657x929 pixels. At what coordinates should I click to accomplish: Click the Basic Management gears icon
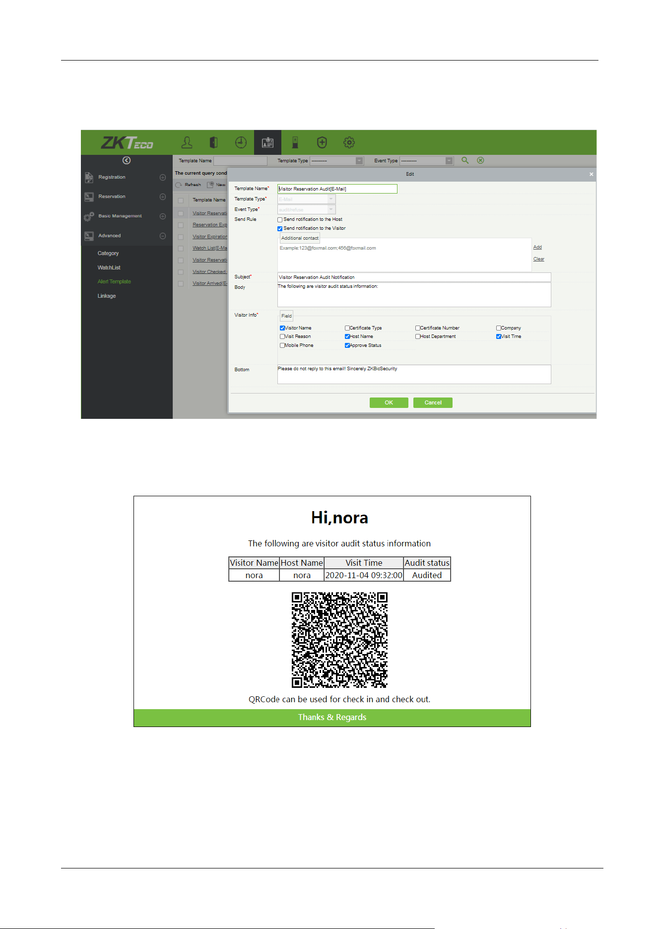point(89,216)
